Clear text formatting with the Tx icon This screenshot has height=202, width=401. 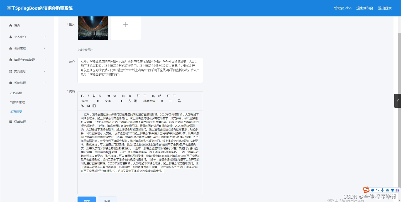pyautogui.click(x=179, y=101)
